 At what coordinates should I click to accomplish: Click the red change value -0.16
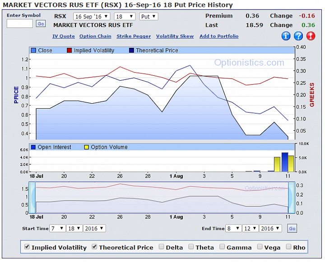coord(307,16)
